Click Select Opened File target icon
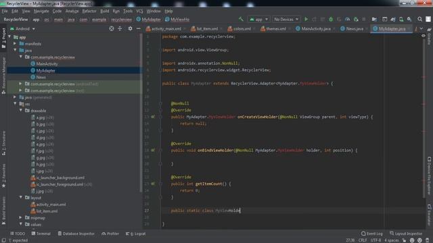This screenshot has width=433, height=243. coord(111,28)
